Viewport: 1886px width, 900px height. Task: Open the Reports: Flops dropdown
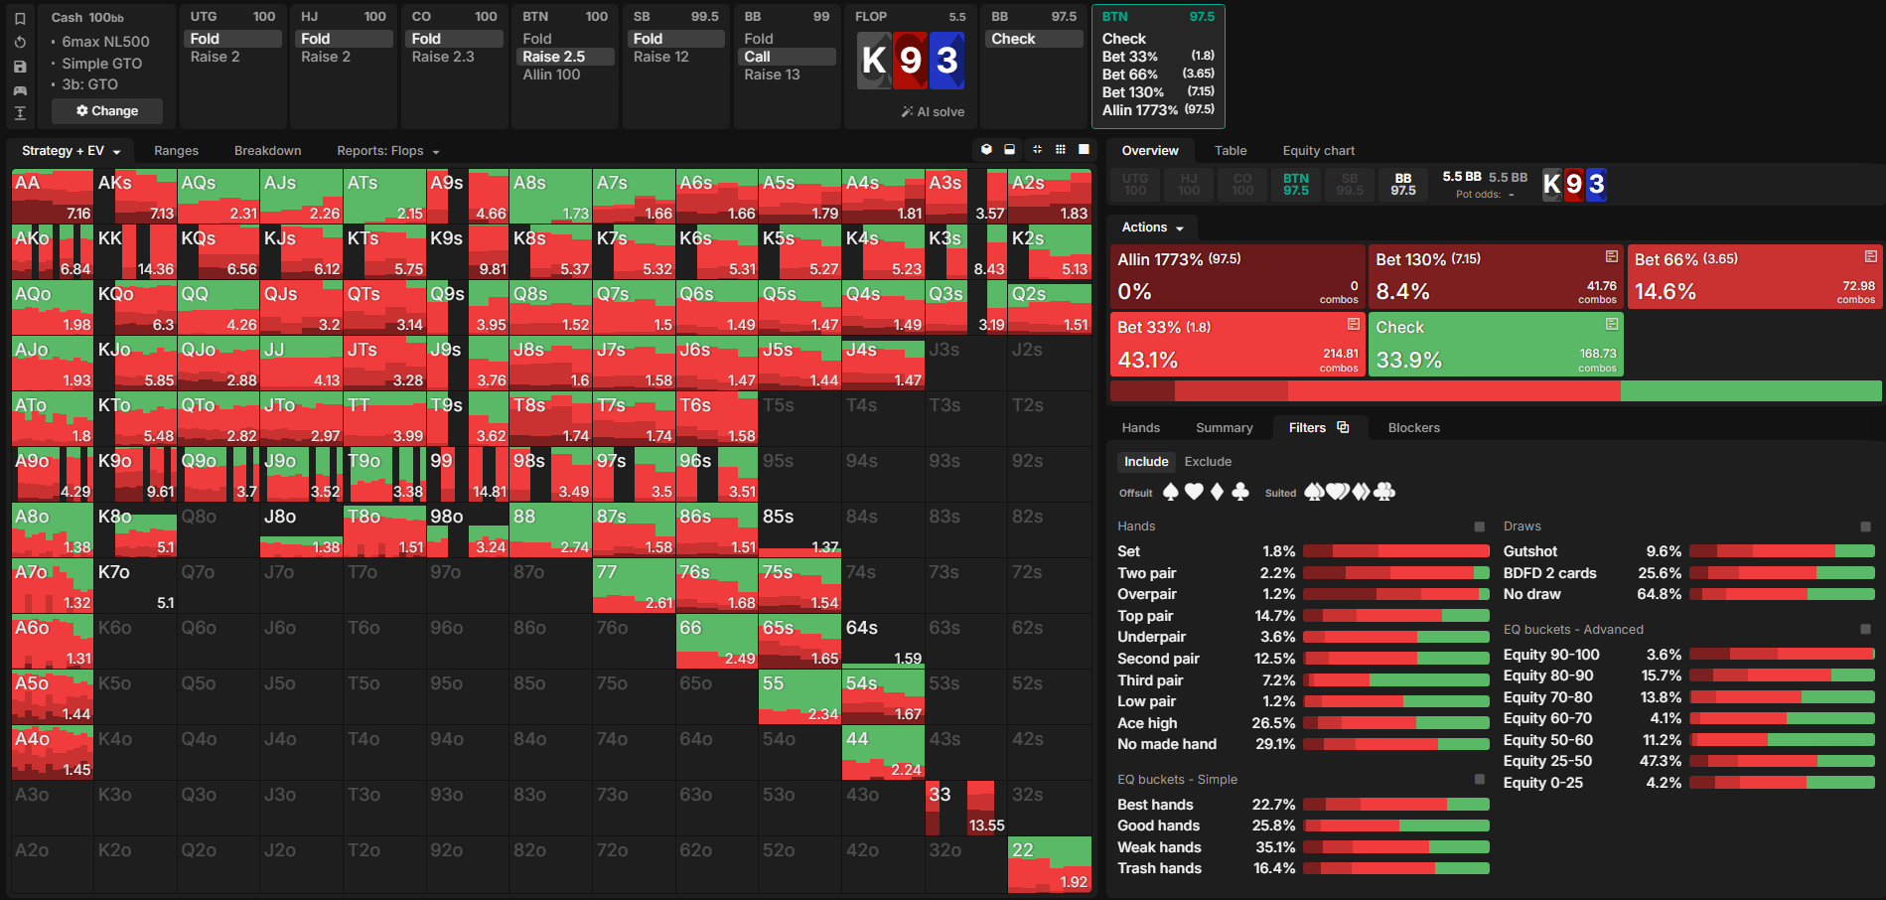pyautogui.click(x=387, y=151)
